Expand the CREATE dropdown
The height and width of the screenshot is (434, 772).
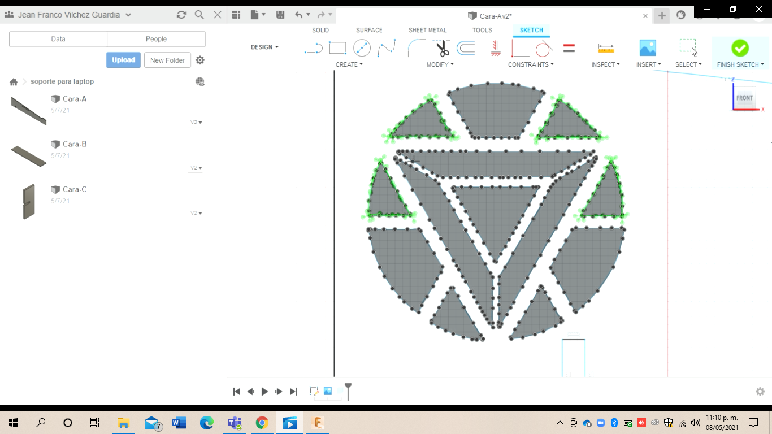click(349, 64)
